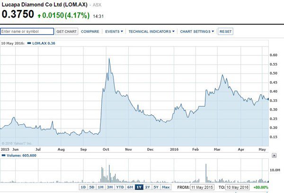Close the Volume panel with X icon
This screenshot has width=284, height=193.
(274, 156)
